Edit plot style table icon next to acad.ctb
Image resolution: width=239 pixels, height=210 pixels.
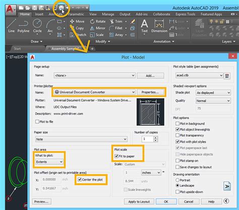227,76
